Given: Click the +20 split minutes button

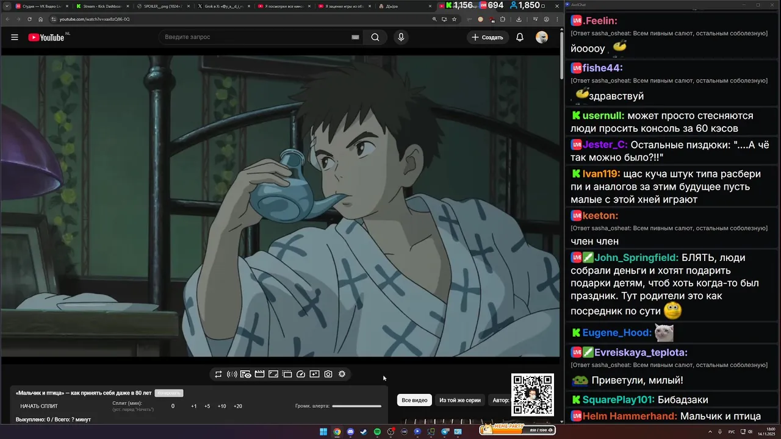Looking at the screenshot, I should coord(238,406).
